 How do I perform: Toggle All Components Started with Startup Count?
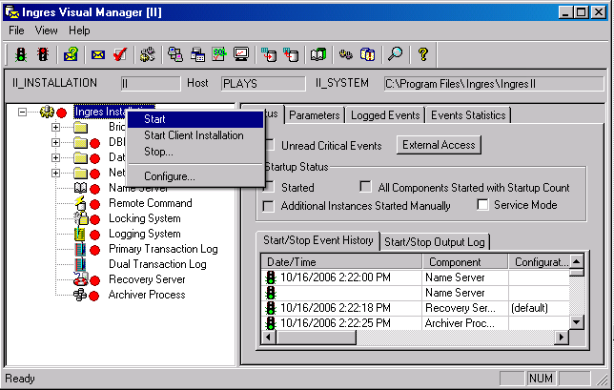[365, 186]
